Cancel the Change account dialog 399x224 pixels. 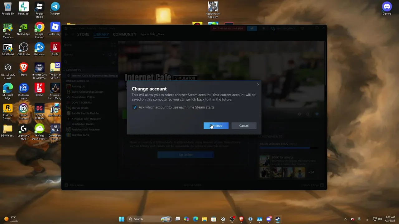pyautogui.click(x=244, y=126)
